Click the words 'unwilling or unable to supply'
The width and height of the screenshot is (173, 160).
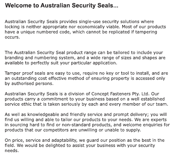click(x=109, y=130)
